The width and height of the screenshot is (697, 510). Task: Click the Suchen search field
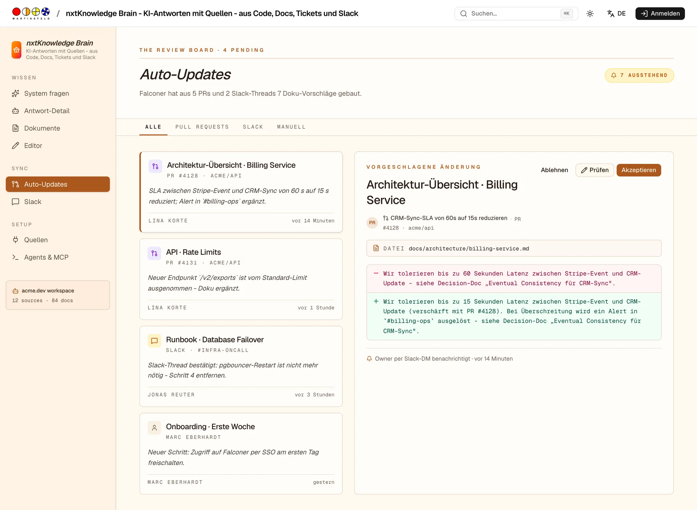coord(516,13)
